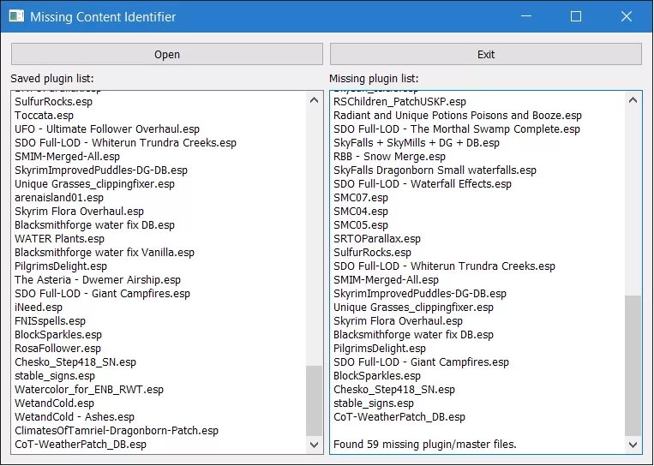Select SulfurRocks.esp in Missing plugin list

pyautogui.click(x=372, y=253)
